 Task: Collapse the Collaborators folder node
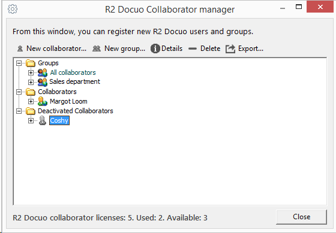19,92
